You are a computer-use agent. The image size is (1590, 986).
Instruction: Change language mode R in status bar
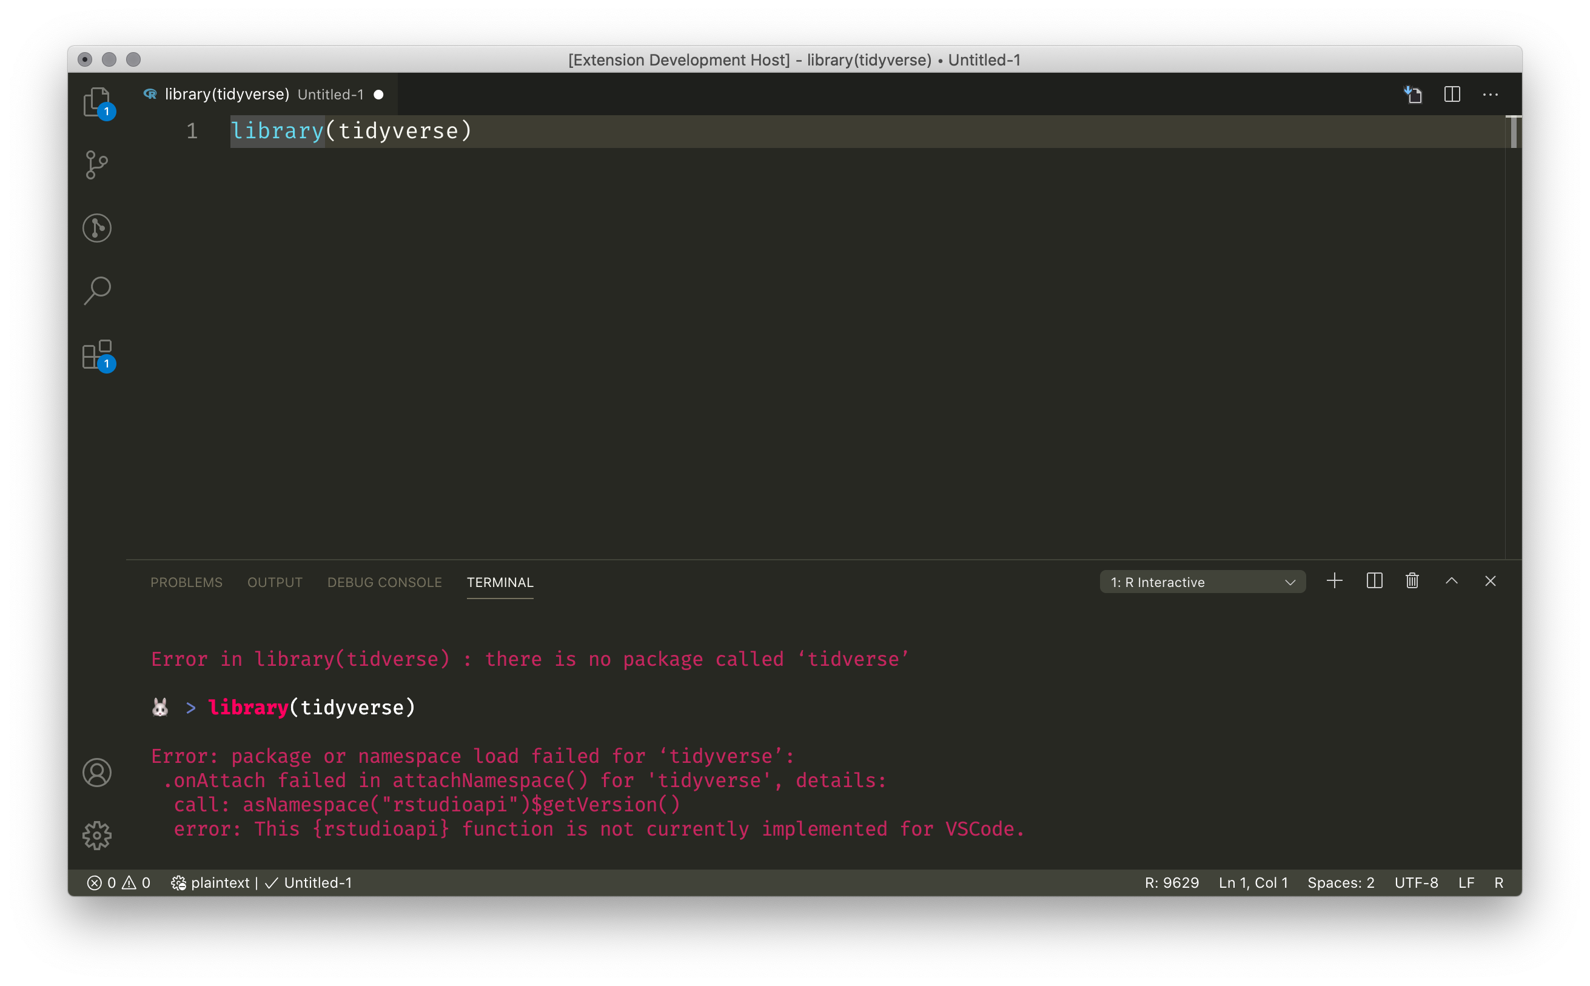click(1498, 882)
